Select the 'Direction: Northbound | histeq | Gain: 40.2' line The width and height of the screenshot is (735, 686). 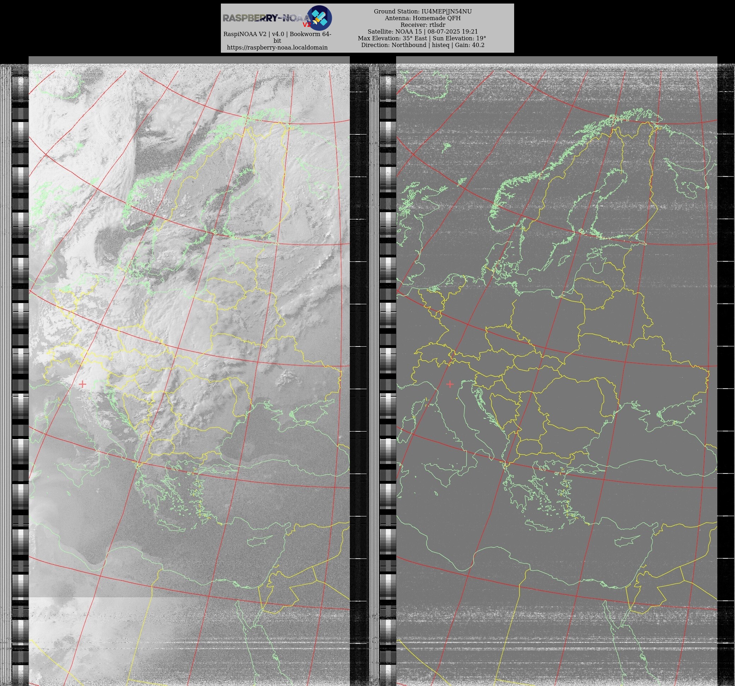pos(423,45)
